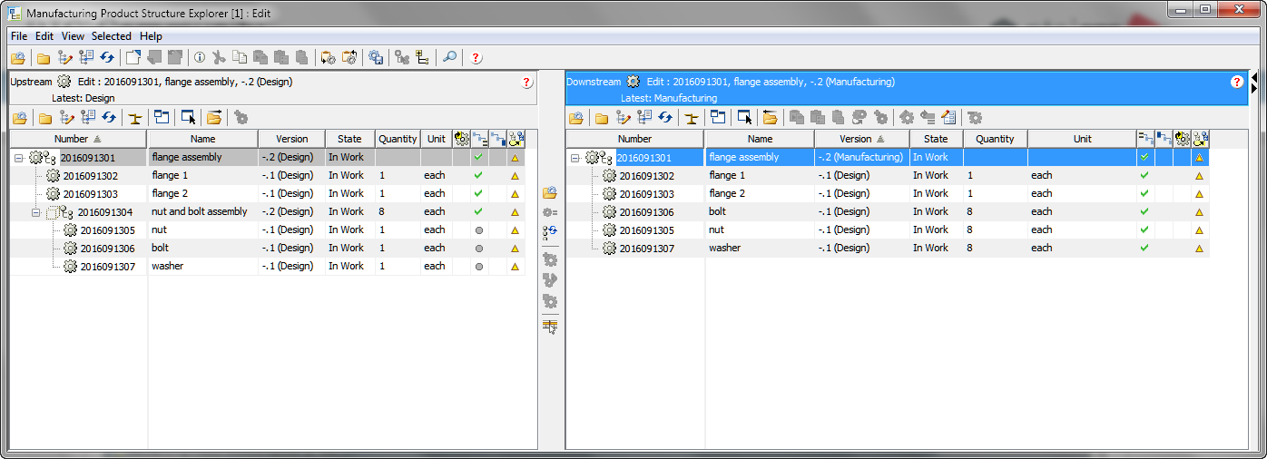Select the 2016091307 washer row in Downstream tree
The image size is (1267, 459).
646,249
